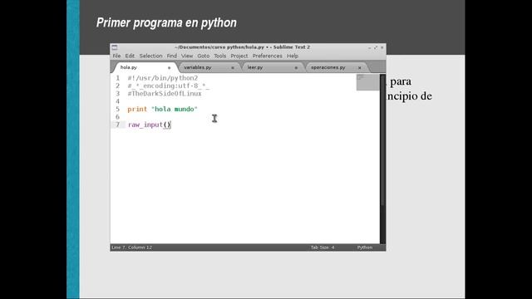Click the #TheDarkSideOfLinux comment
This screenshot has width=532, height=299.
[165, 94]
